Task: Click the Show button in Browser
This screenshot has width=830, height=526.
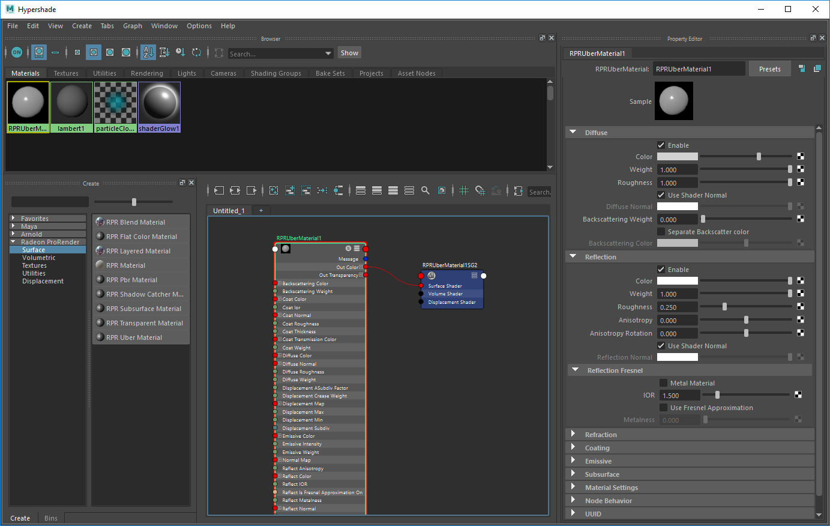Action: [349, 53]
